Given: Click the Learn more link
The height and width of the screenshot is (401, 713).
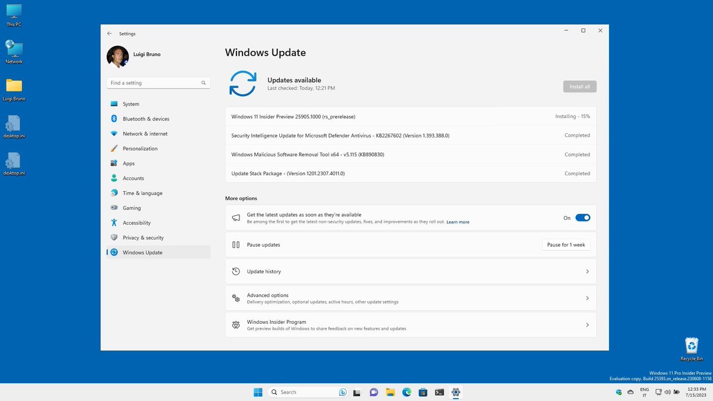Looking at the screenshot, I should pos(458,222).
